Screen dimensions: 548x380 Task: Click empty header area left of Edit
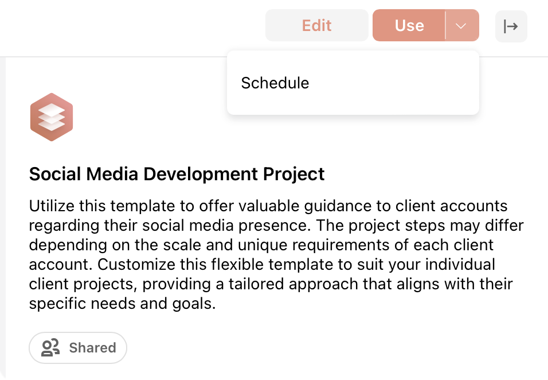[133, 26]
